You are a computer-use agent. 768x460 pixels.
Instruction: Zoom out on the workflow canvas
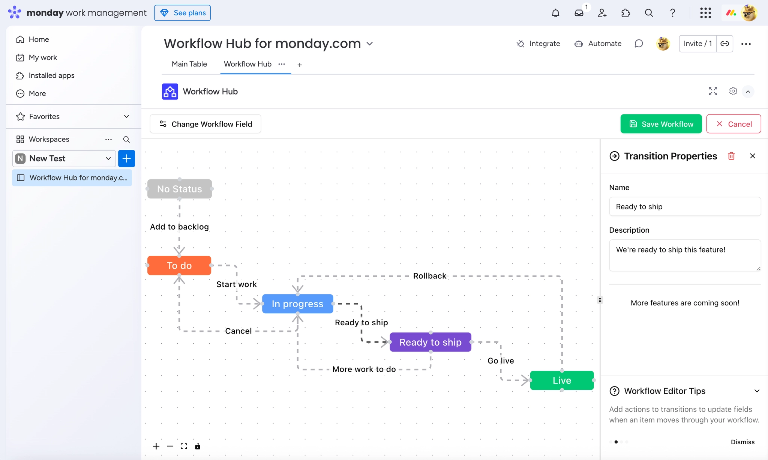[170, 446]
